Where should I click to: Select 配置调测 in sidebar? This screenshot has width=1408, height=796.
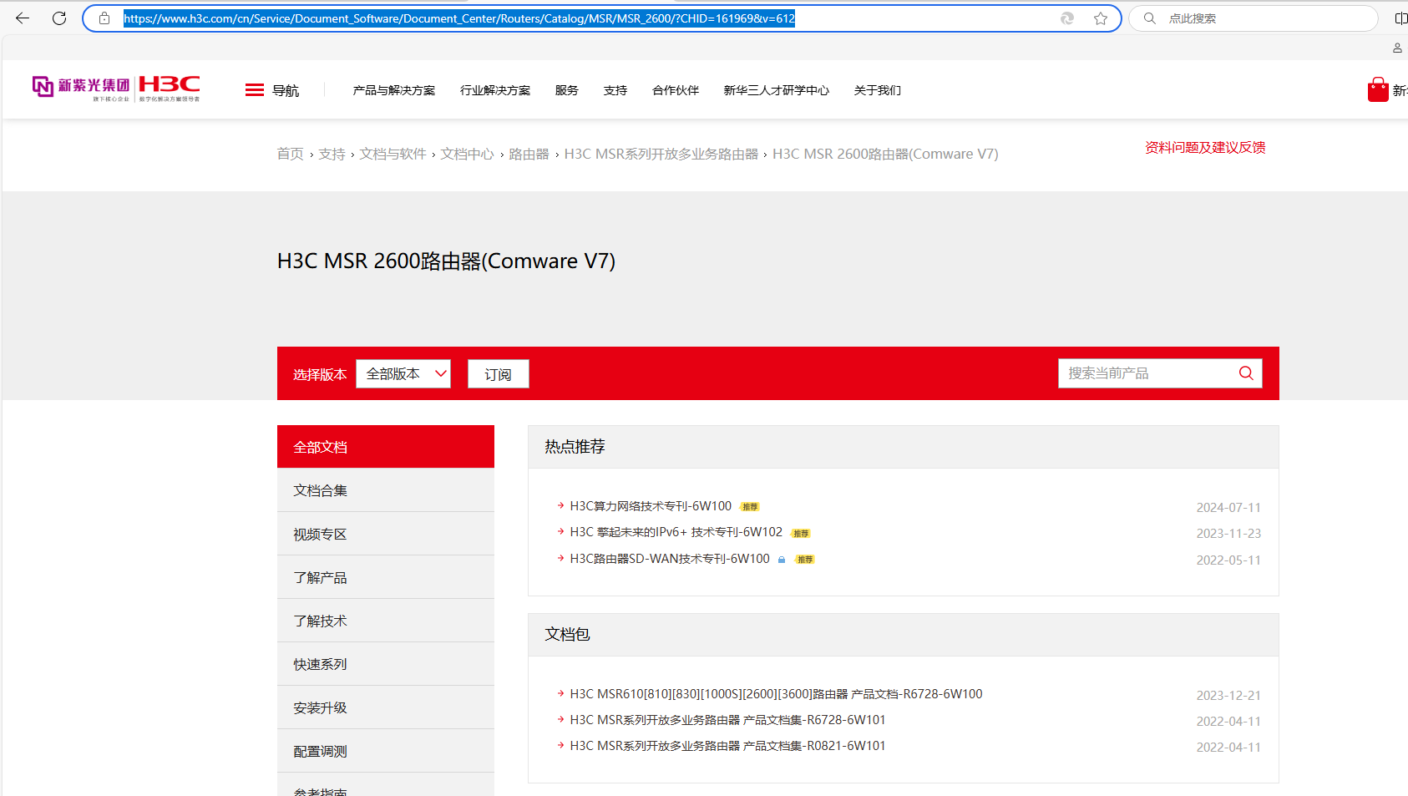pos(386,751)
